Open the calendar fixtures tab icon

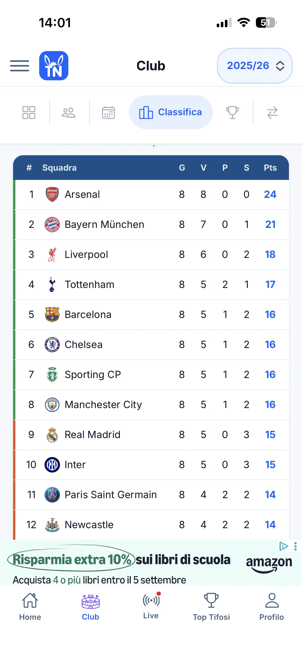coord(108,112)
